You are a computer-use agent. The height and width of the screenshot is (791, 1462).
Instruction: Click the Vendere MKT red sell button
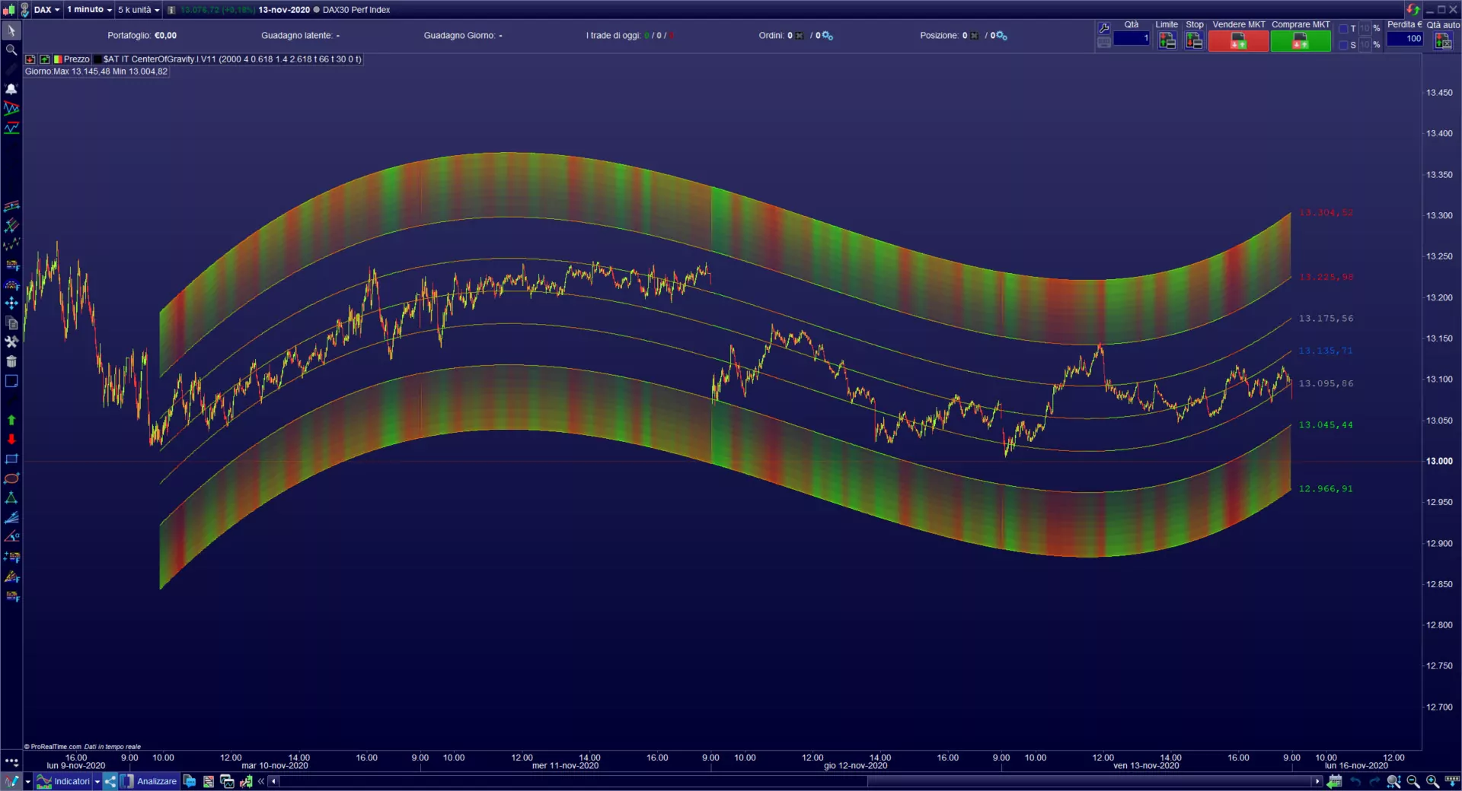(x=1238, y=42)
